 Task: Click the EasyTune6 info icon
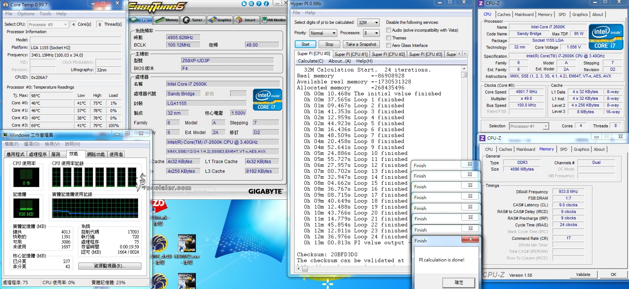(266, 4)
